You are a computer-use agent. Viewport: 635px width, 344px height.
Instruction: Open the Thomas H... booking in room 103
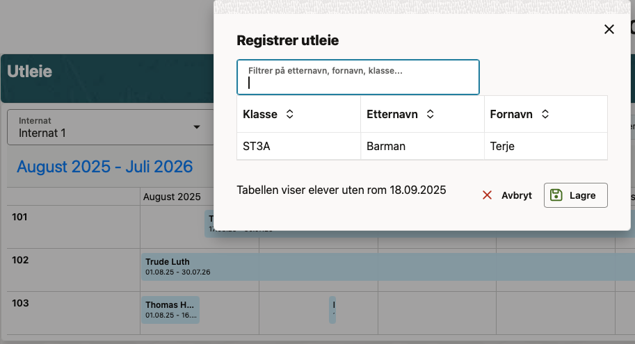pos(170,309)
